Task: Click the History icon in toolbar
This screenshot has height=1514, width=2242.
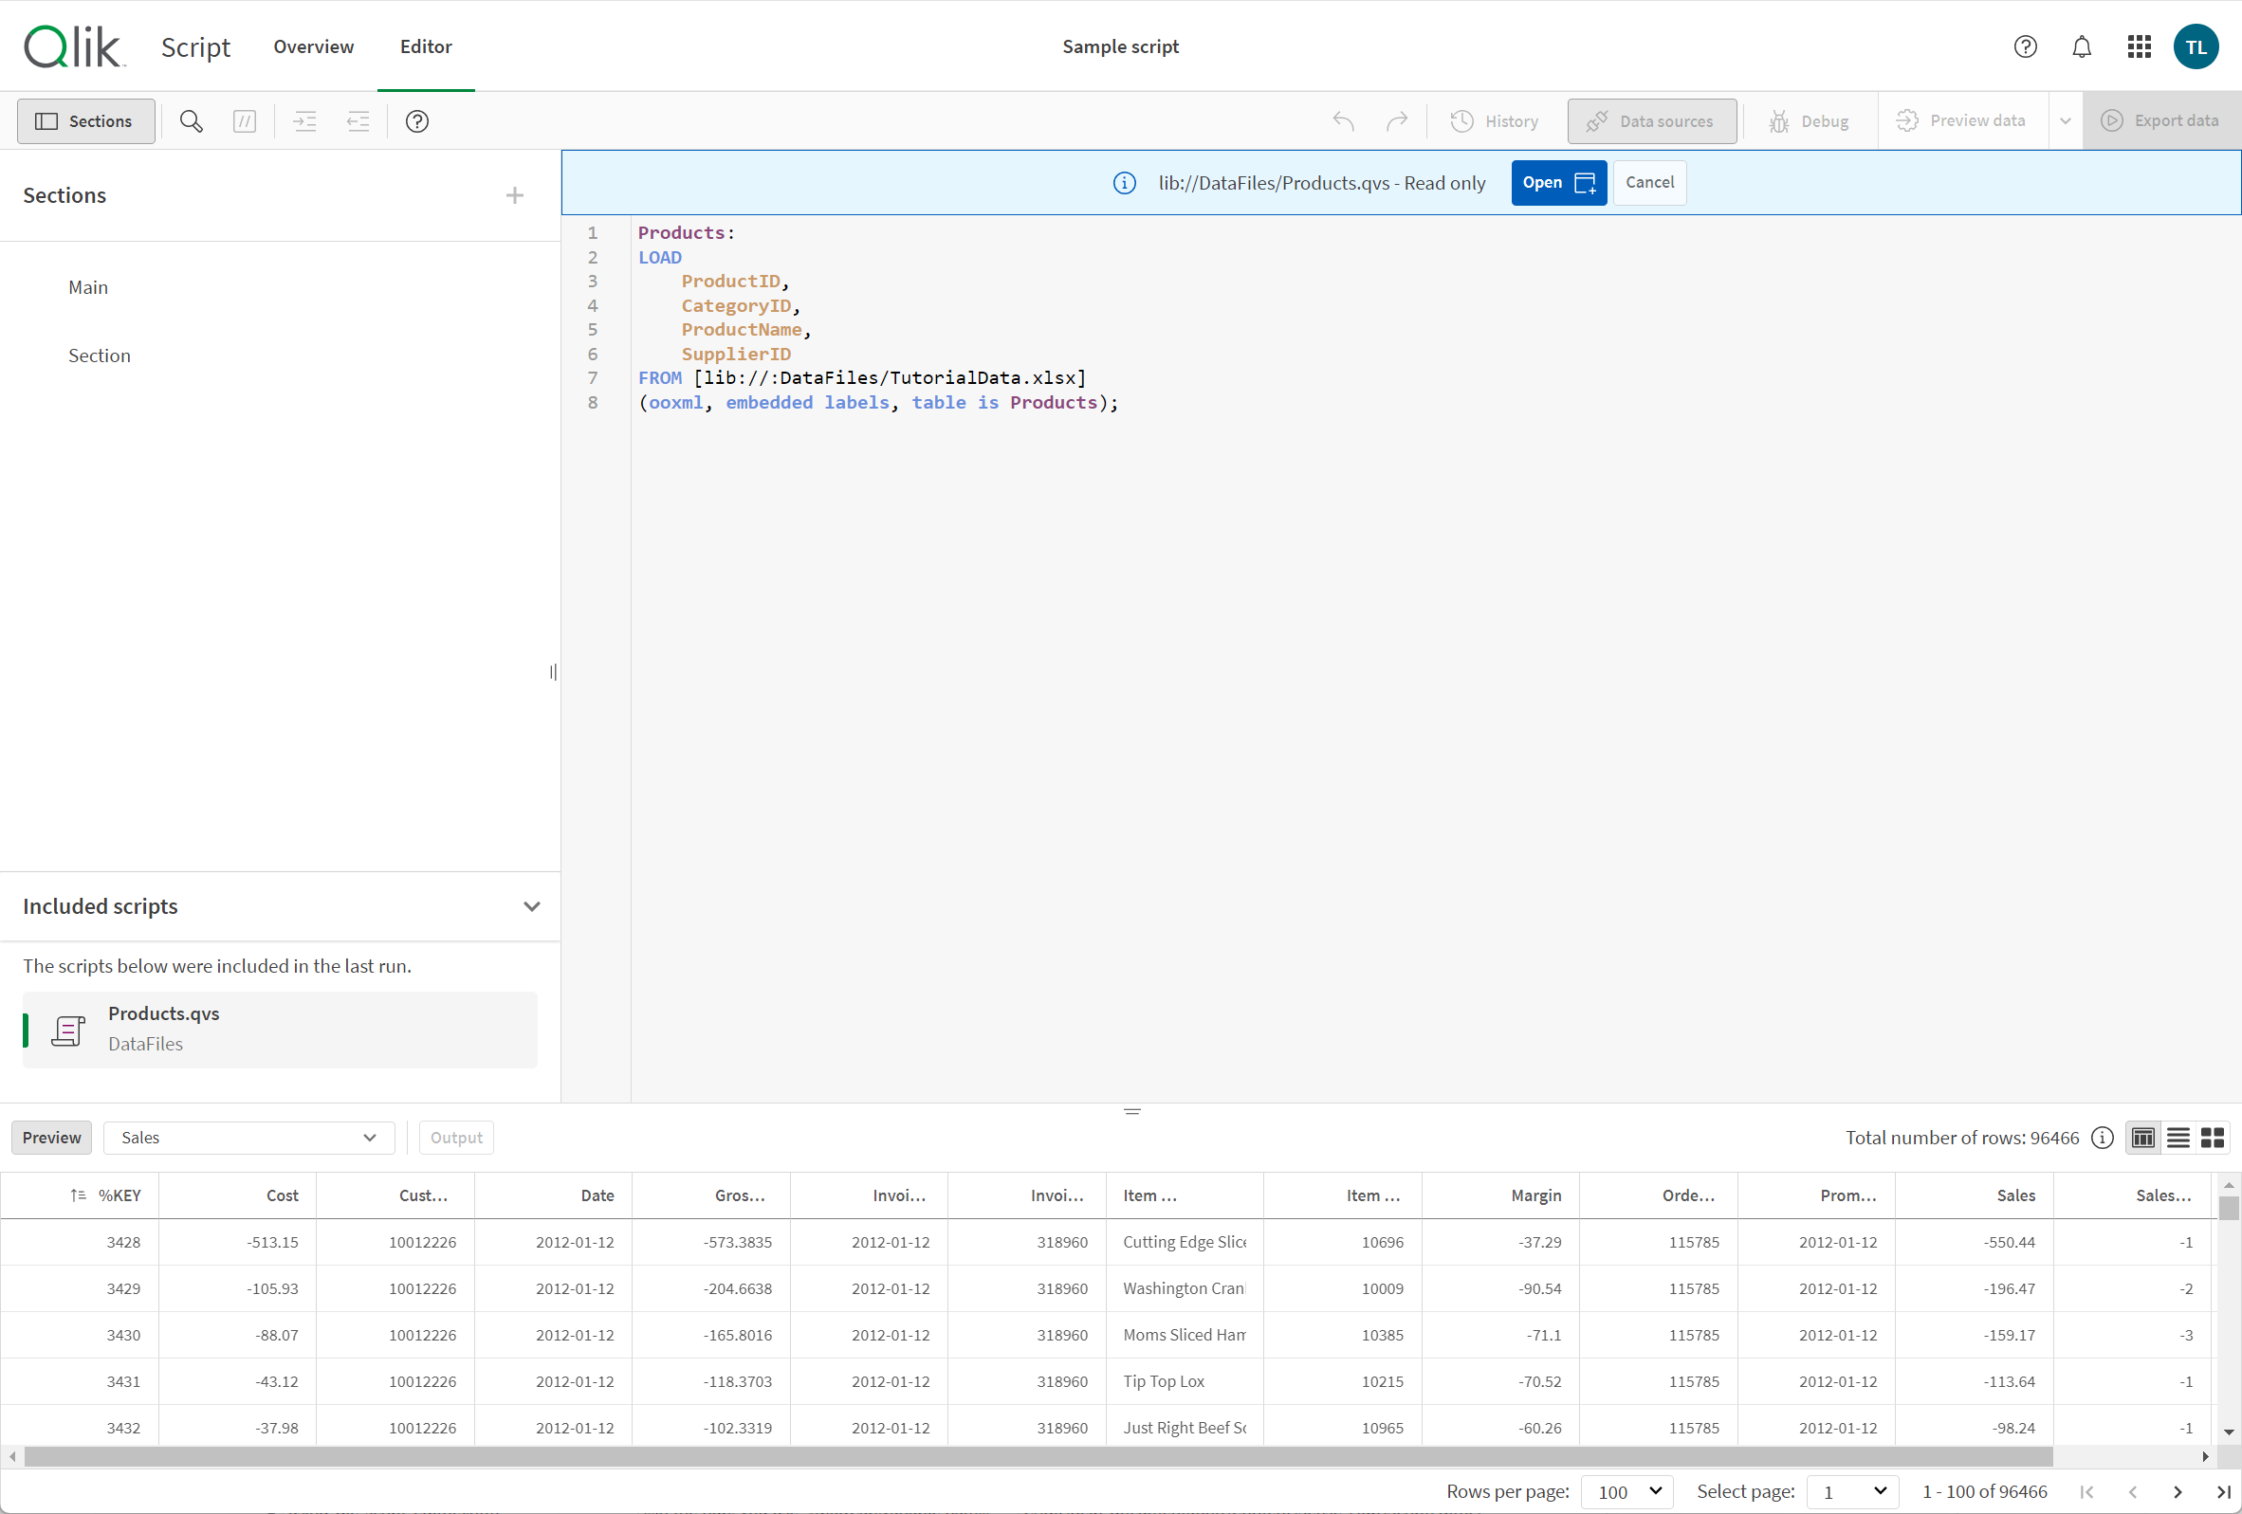Action: coord(1461,120)
